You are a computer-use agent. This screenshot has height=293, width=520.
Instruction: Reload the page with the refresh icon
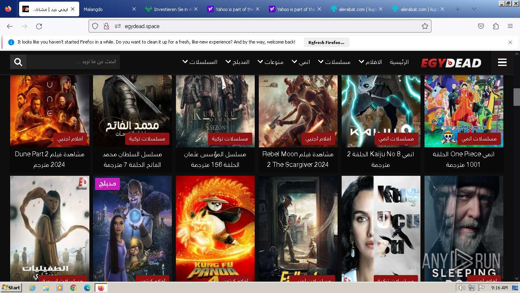click(x=39, y=26)
